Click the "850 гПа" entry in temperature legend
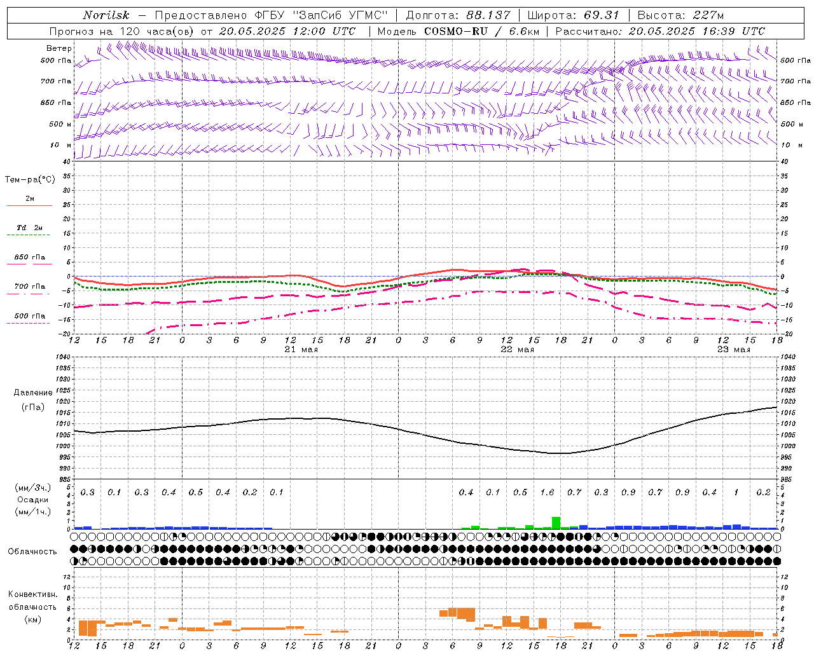This screenshot has height=651, width=814. (29, 257)
